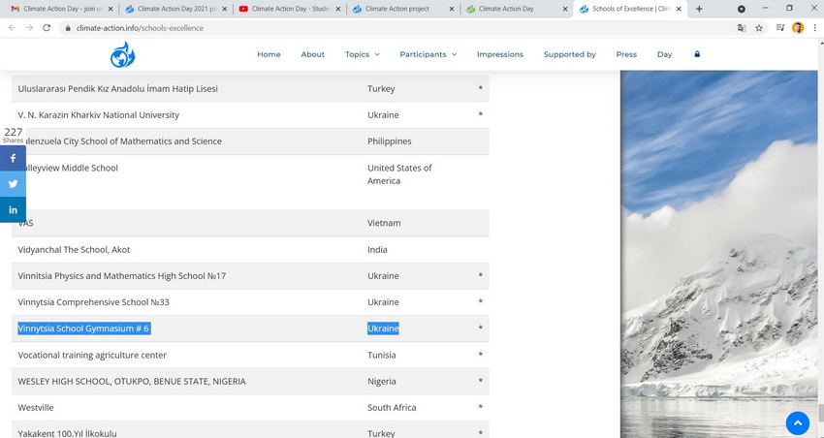Open a new browser tab
This screenshot has height=438, width=824.
[x=699, y=9]
